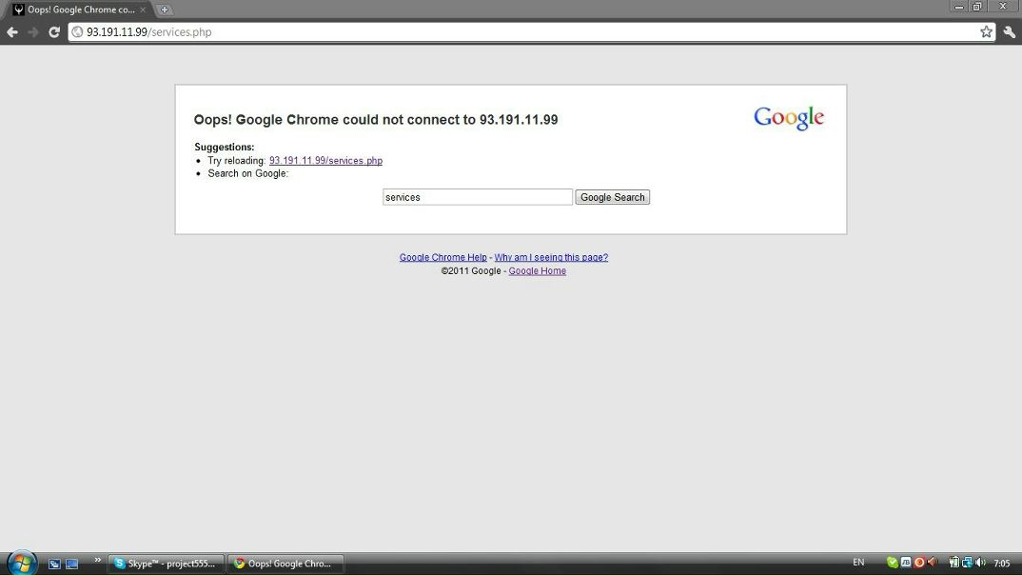Open the Windows Start orb
The image size is (1022, 575).
tap(21, 563)
